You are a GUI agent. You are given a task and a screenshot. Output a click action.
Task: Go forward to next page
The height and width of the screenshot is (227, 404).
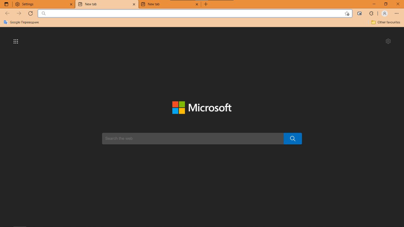(19, 13)
